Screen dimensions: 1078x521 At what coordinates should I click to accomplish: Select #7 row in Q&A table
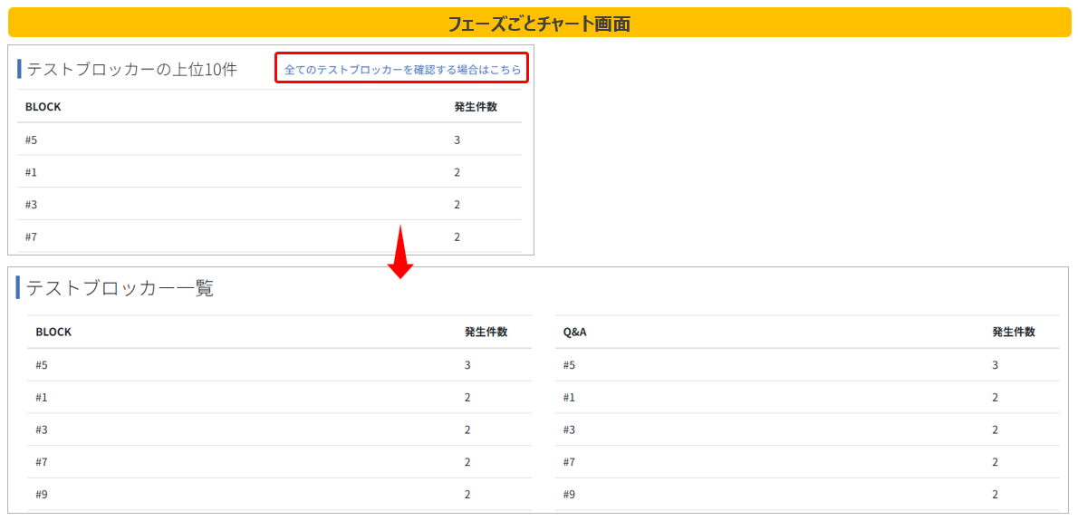(x=807, y=462)
